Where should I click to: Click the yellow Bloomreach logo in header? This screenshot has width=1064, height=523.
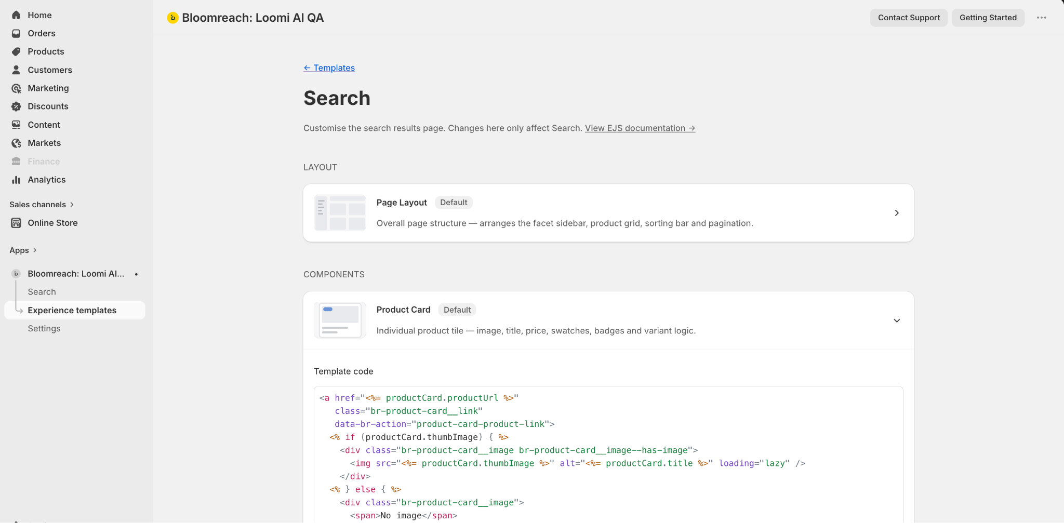coord(172,18)
